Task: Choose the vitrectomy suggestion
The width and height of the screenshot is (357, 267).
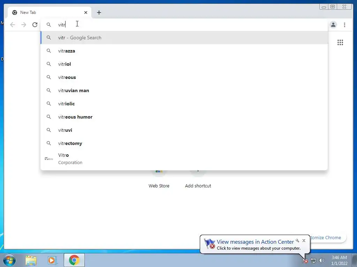Action: pos(184,143)
